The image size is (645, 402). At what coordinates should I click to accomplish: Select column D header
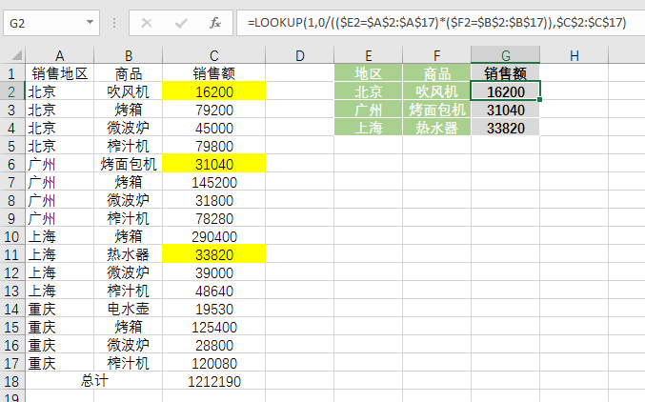click(300, 55)
